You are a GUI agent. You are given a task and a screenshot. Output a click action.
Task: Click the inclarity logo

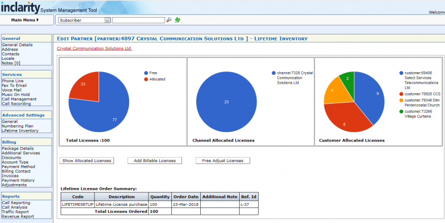pos(20,8)
